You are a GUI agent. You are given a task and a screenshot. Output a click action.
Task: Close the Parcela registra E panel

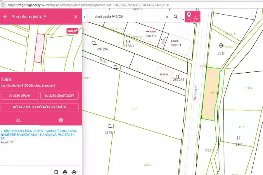76,17
